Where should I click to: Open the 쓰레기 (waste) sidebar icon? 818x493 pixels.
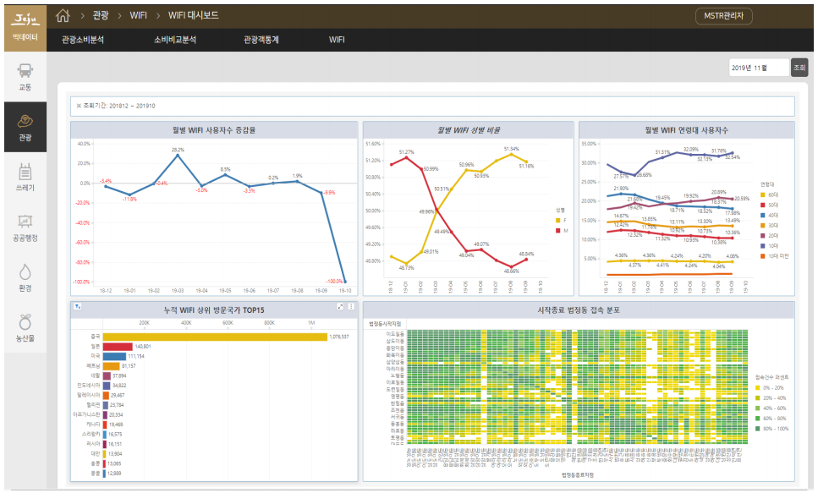[25, 176]
